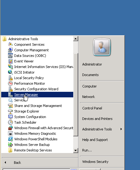Click the Services gear icon
The height and width of the screenshot is (170, 140).
10,100
